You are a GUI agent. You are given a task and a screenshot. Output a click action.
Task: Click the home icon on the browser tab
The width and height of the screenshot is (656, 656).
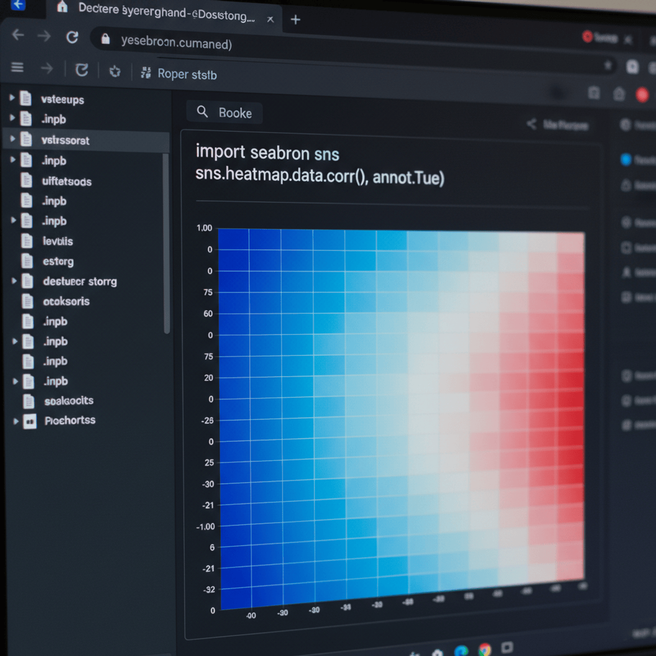(x=63, y=8)
